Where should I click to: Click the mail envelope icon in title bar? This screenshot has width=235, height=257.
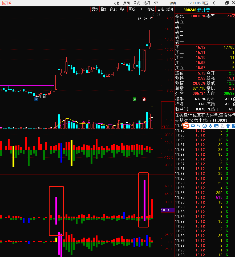156,3
